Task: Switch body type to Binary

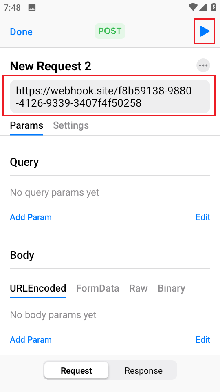Action: 172,288
